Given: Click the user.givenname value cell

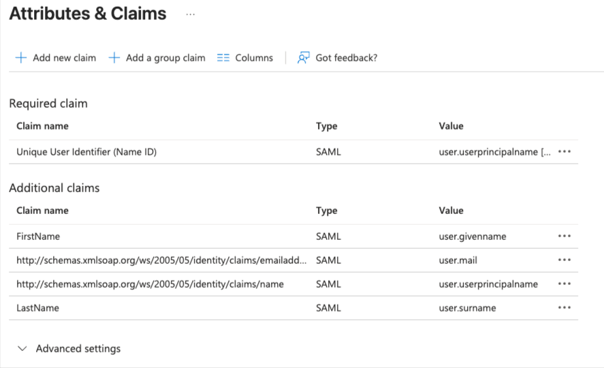Looking at the screenshot, I should (x=473, y=236).
